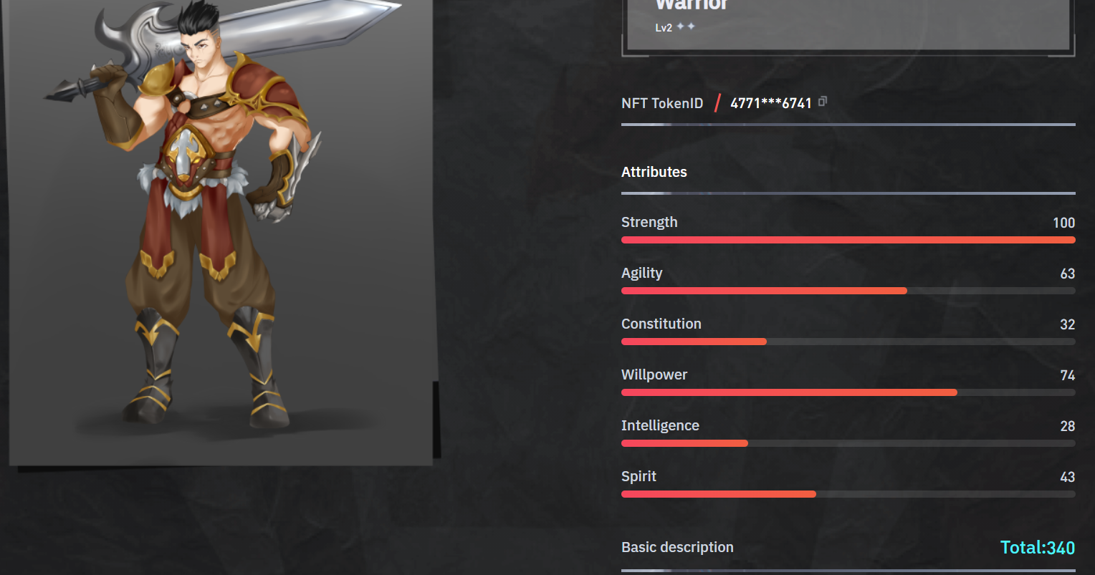1095x575 pixels.
Task: Click the Spirit progress bar
Action: [848, 494]
